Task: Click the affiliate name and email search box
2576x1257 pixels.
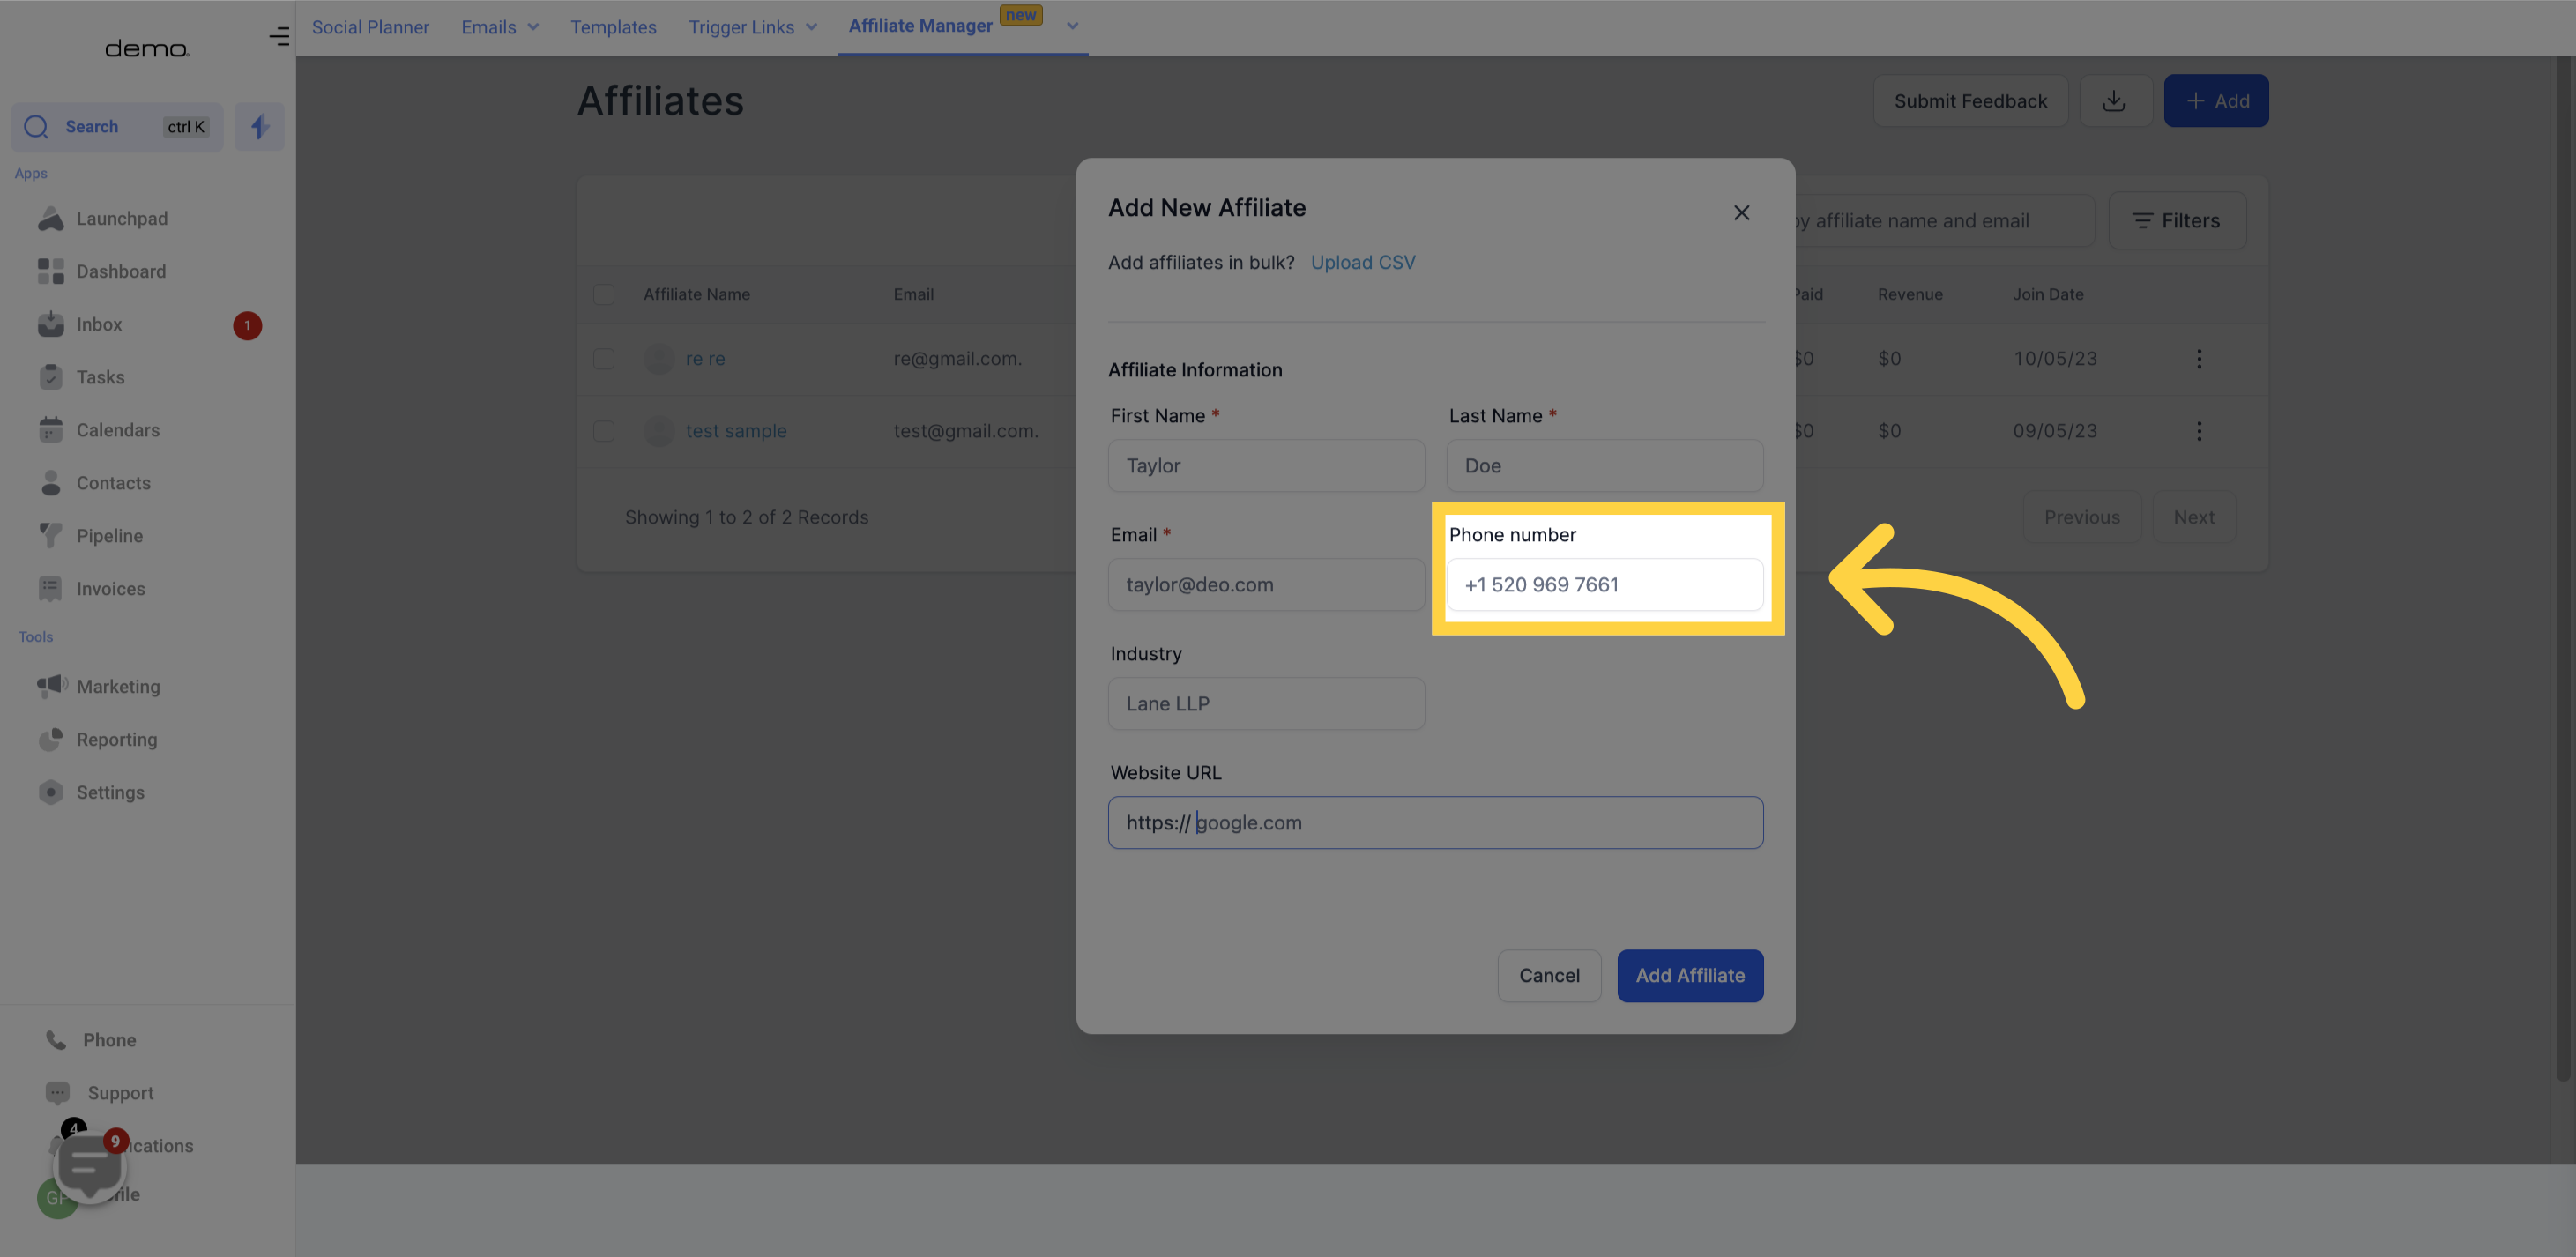Action: pyautogui.click(x=1944, y=221)
